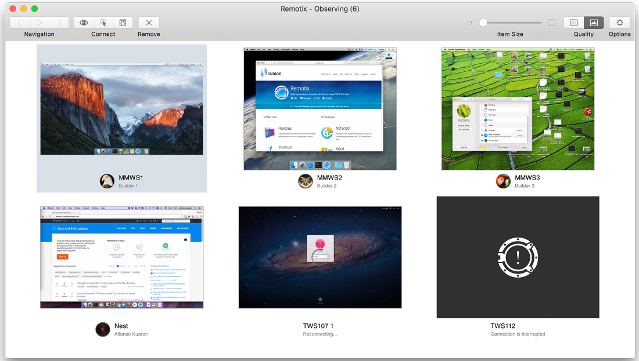Open Options with the gear icon
The width and height of the screenshot is (639, 361).
tap(620, 23)
